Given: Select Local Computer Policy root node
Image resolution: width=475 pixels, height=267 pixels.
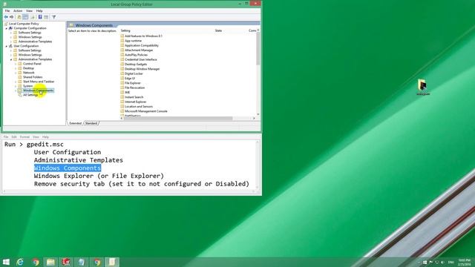Looking at the screenshot, I should point(24,24).
